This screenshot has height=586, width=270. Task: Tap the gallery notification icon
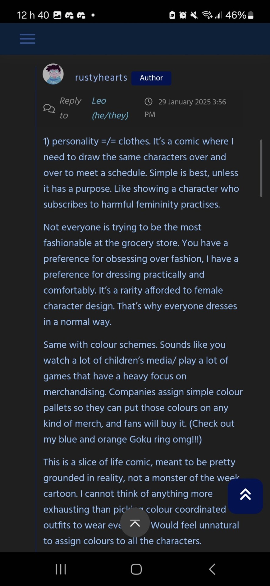click(x=57, y=15)
